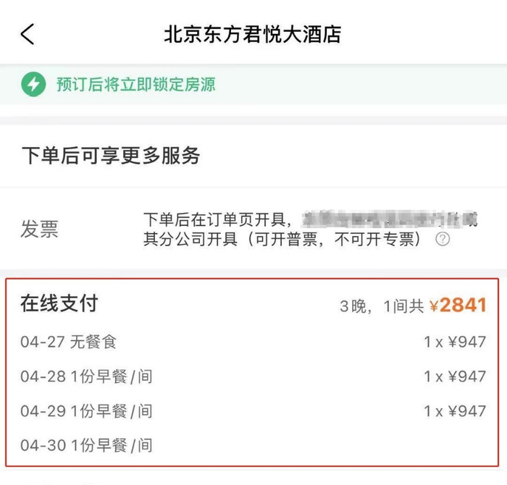This screenshot has height=485, width=507.
Task: Open the 下单后可享更多服务 section heading
Action: point(111,156)
